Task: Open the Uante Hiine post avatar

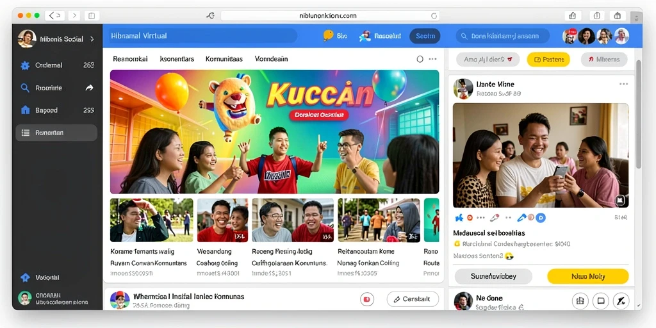Action: [464, 88]
